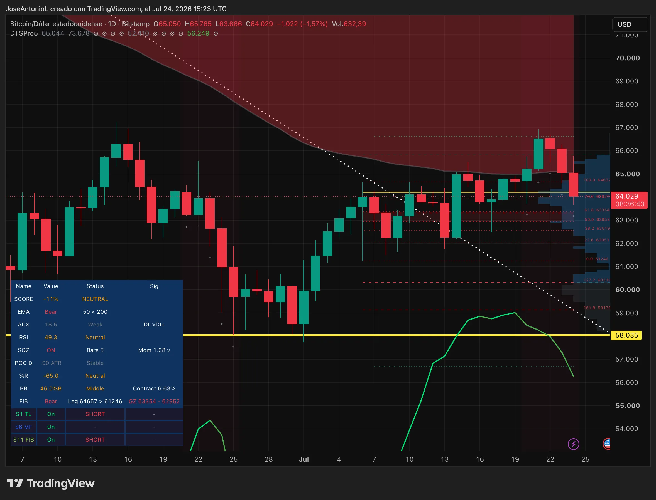Click the green DTSPro5 value 56.249
656x500 pixels.
pos(198,33)
